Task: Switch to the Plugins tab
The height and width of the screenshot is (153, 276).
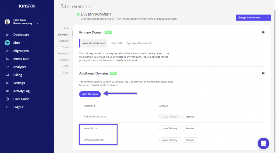Action: [x=64, y=60]
